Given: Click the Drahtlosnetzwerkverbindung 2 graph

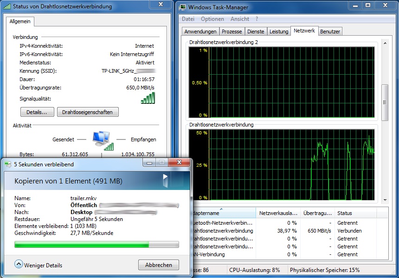Looking at the screenshot, I should [282, 82].
